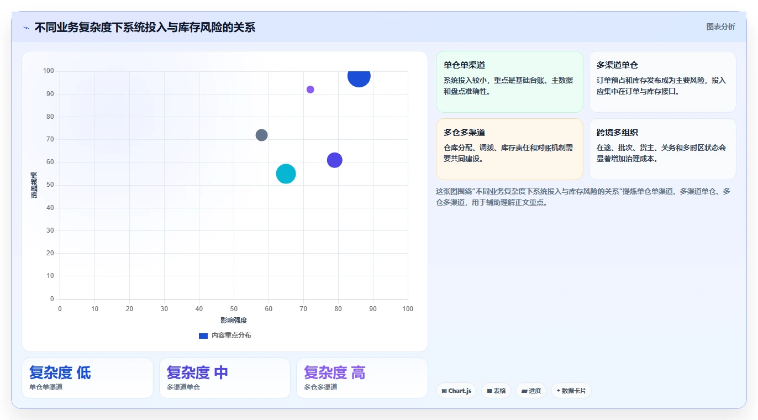Click the 进度 tag

[x=531, y=391]
